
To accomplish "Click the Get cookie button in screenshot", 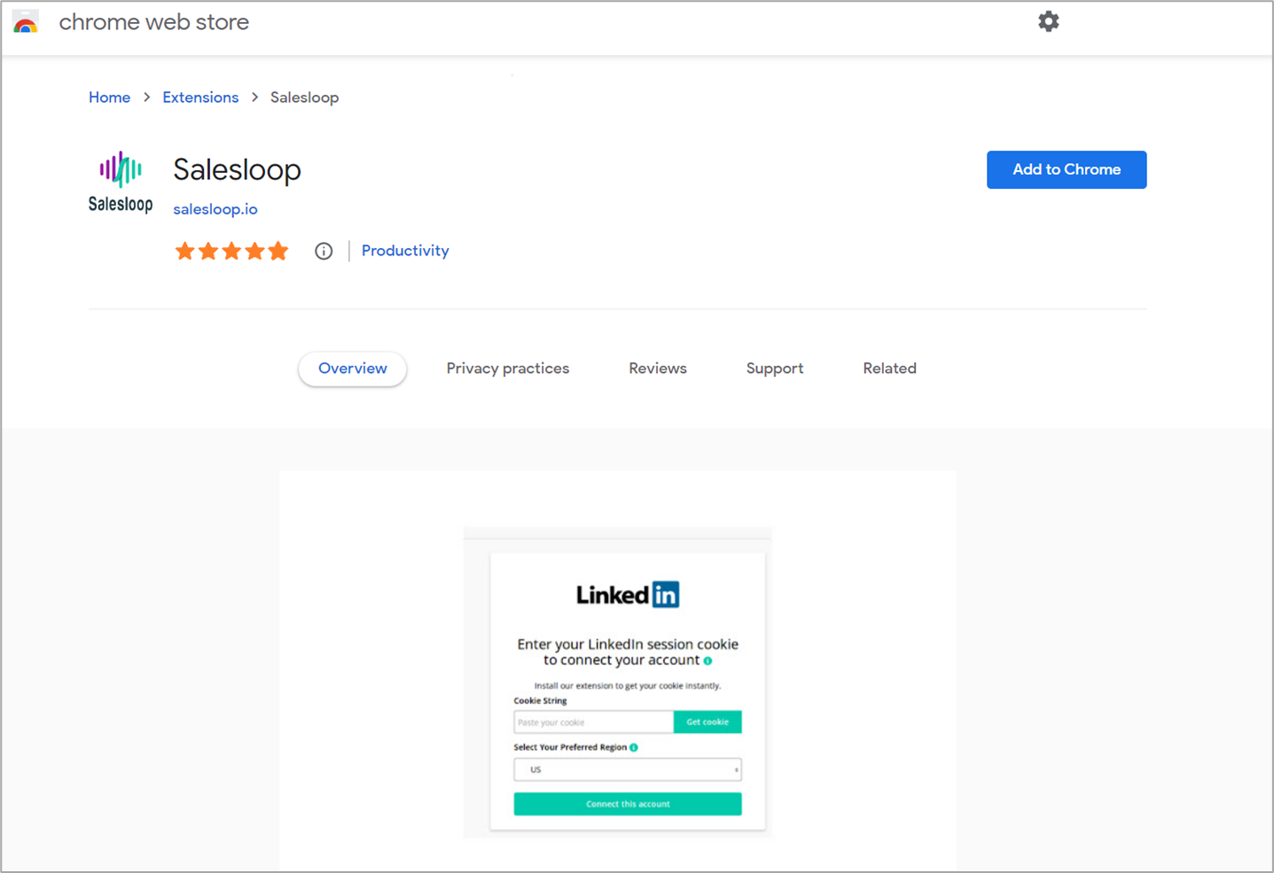I will [x=707, y=721].
